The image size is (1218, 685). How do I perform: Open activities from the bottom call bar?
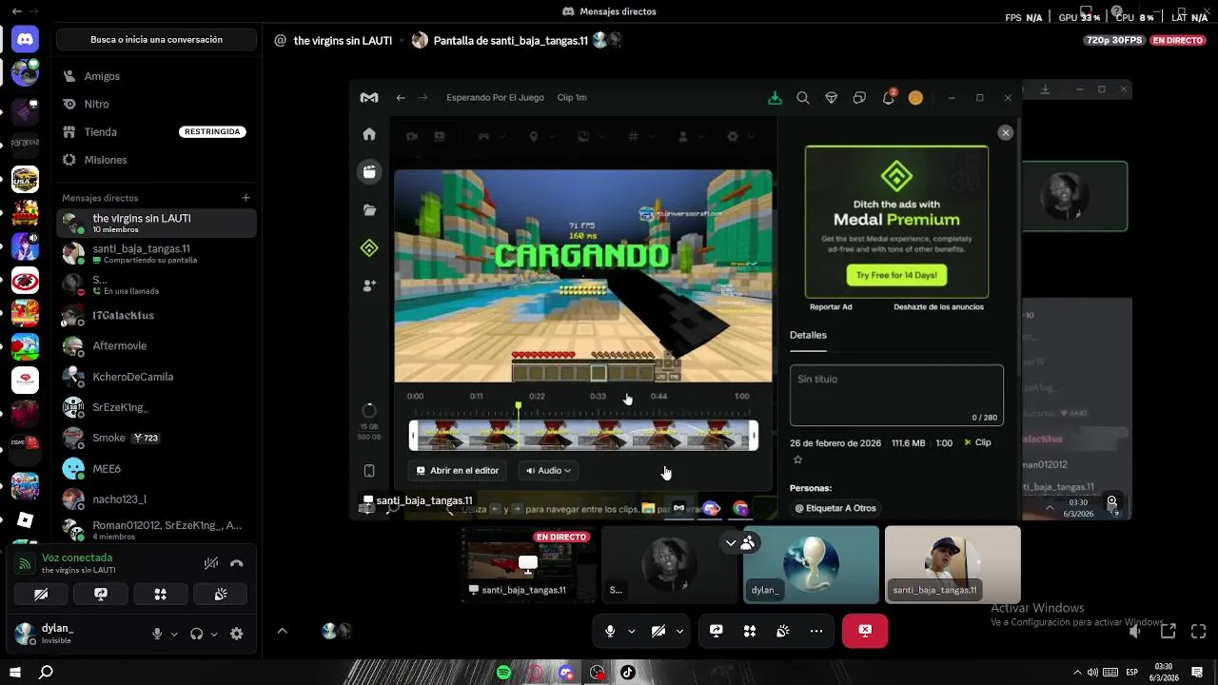pyautogui.click(x=750, y=631)
